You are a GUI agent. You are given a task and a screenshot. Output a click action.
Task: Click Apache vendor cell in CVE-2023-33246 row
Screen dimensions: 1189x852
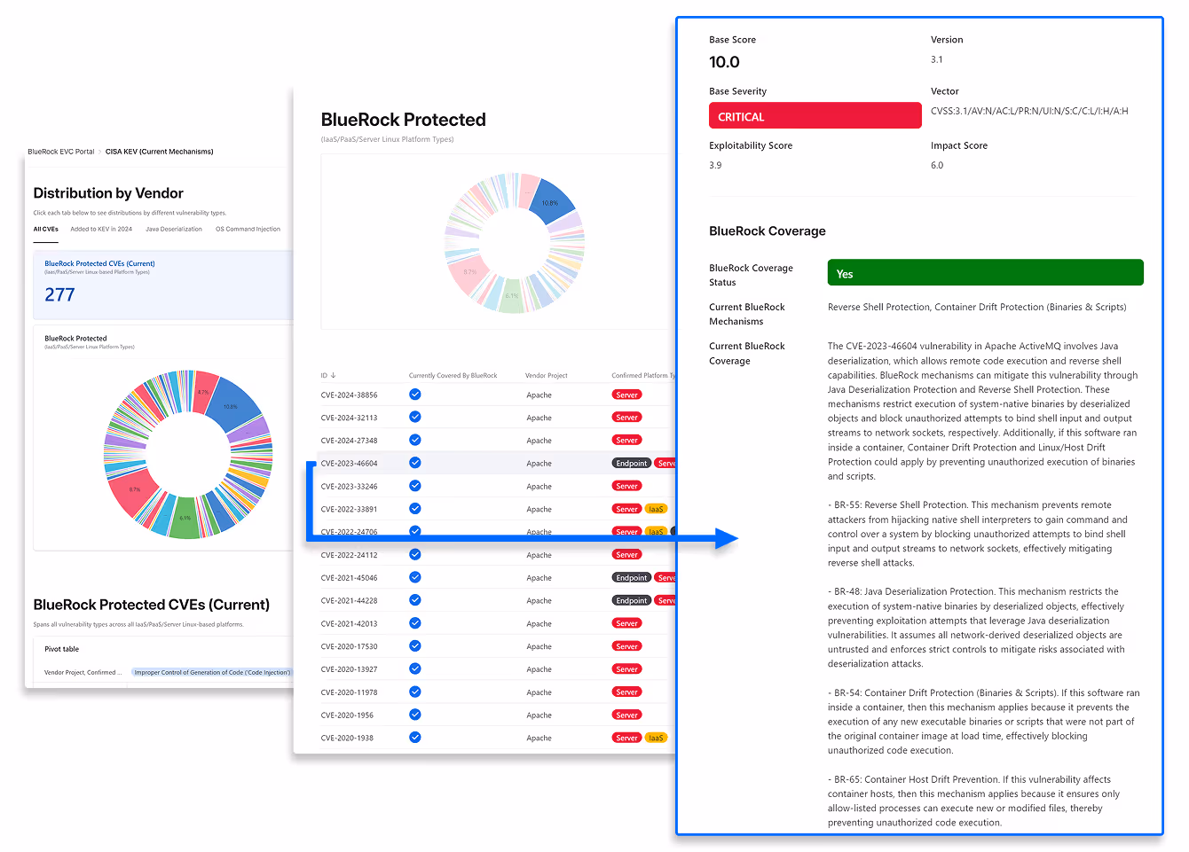[x=539, y=487]
